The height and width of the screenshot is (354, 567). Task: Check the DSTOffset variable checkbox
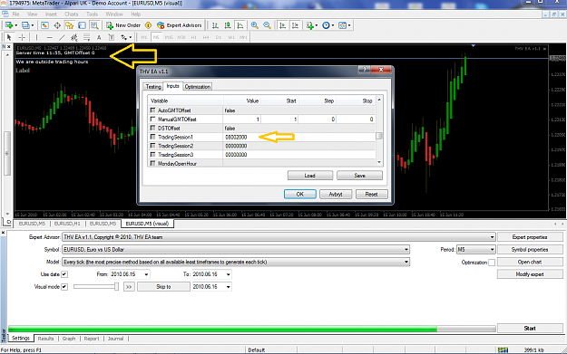[152, 128]
